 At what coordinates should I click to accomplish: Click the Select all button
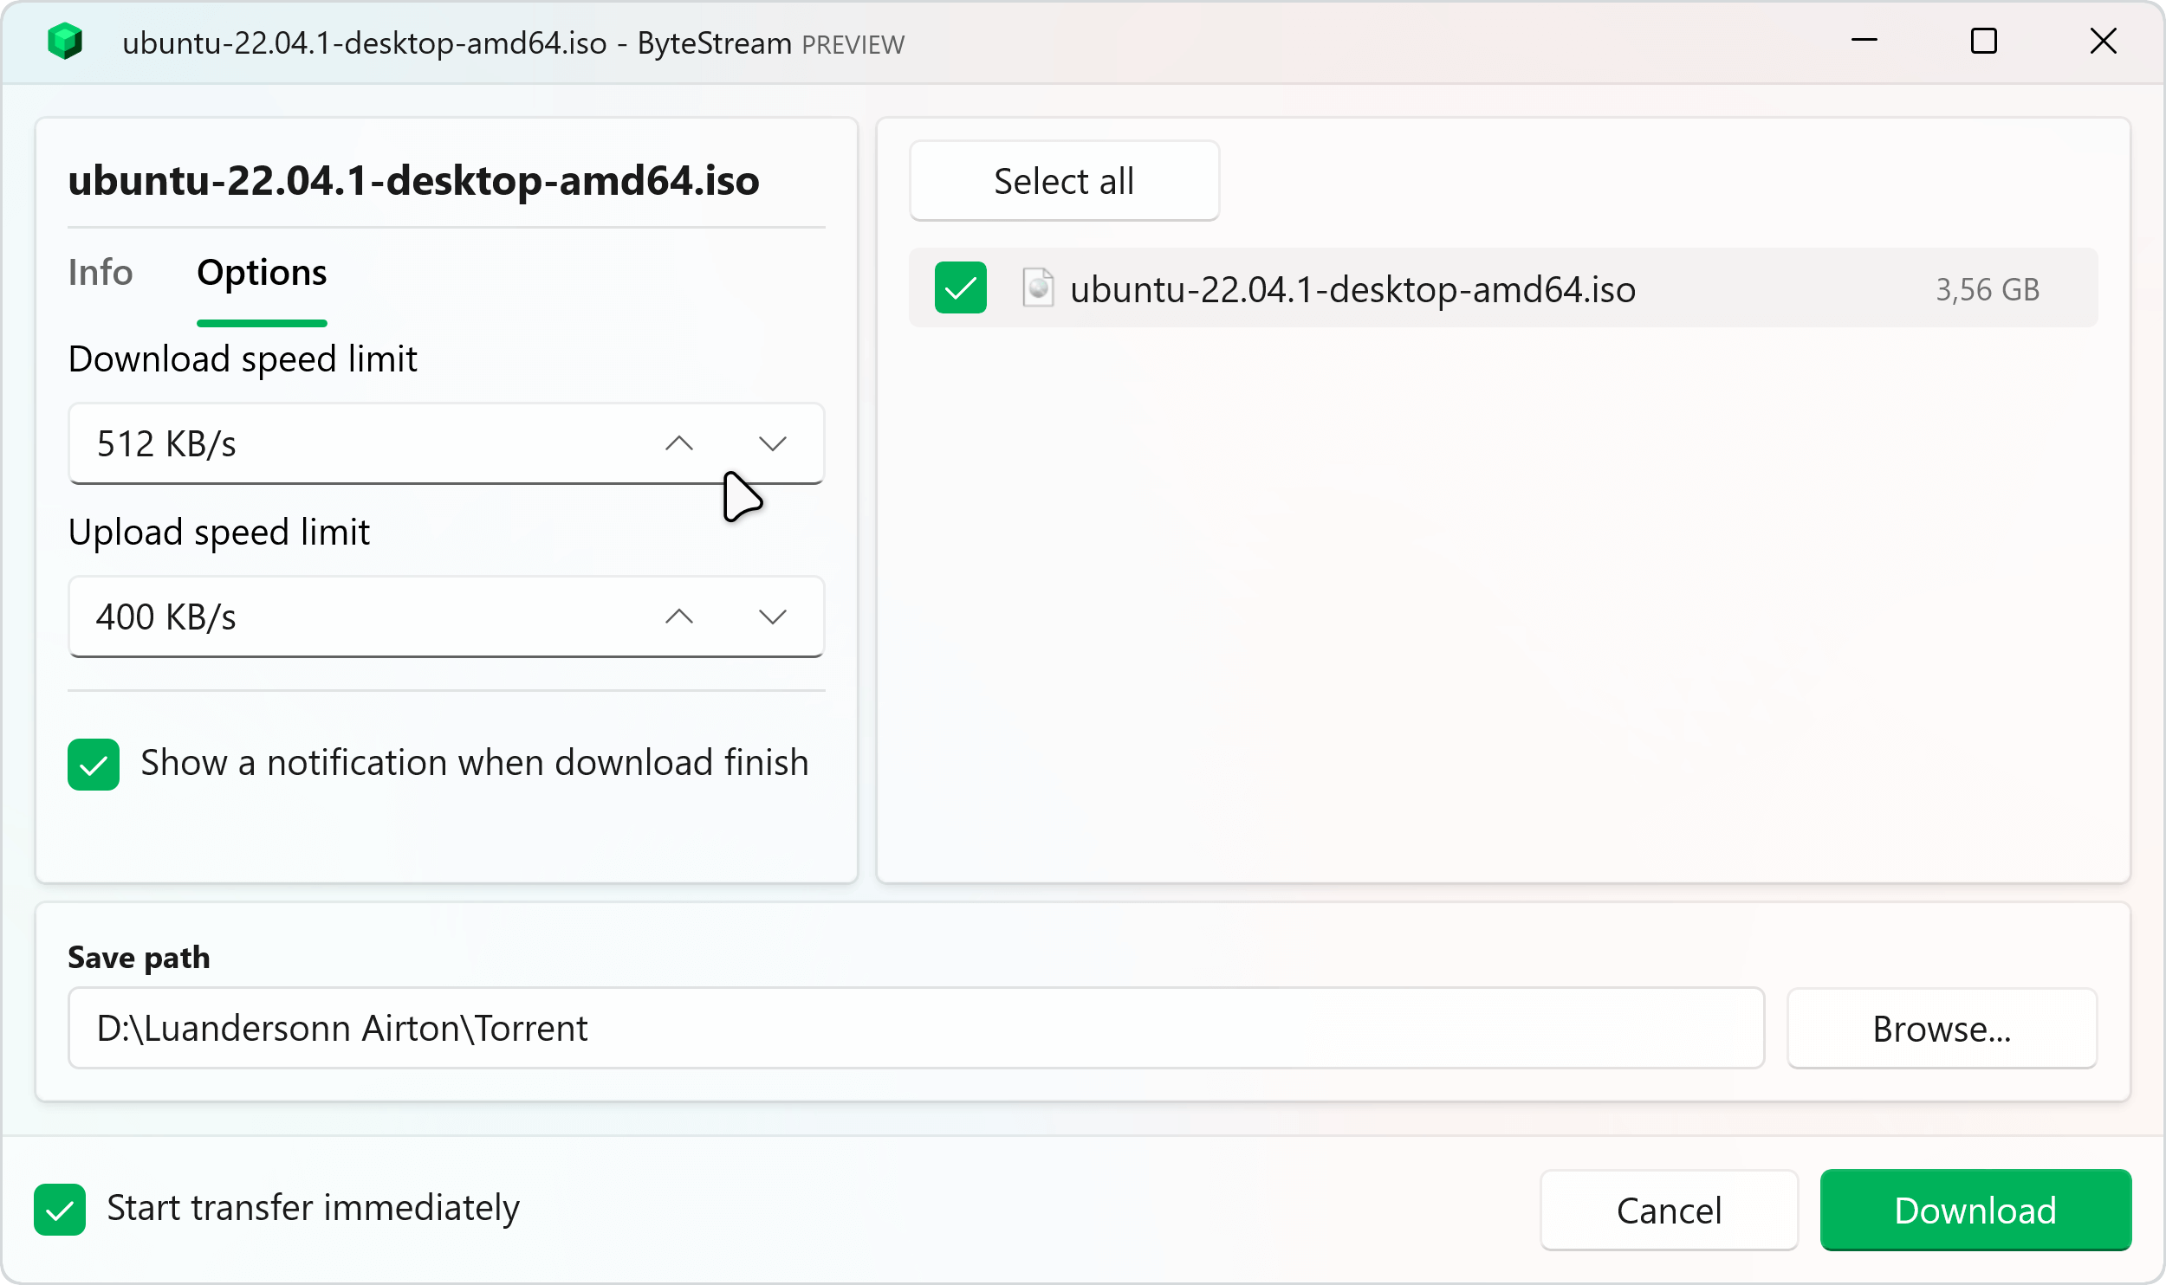point(1064,181)
